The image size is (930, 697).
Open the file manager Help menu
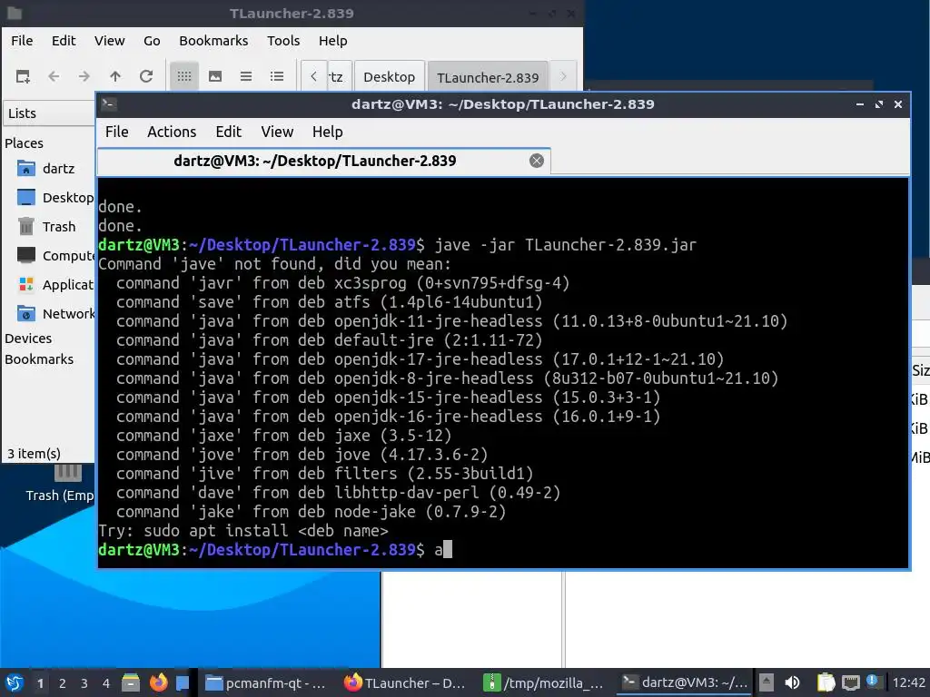(332, 41)
